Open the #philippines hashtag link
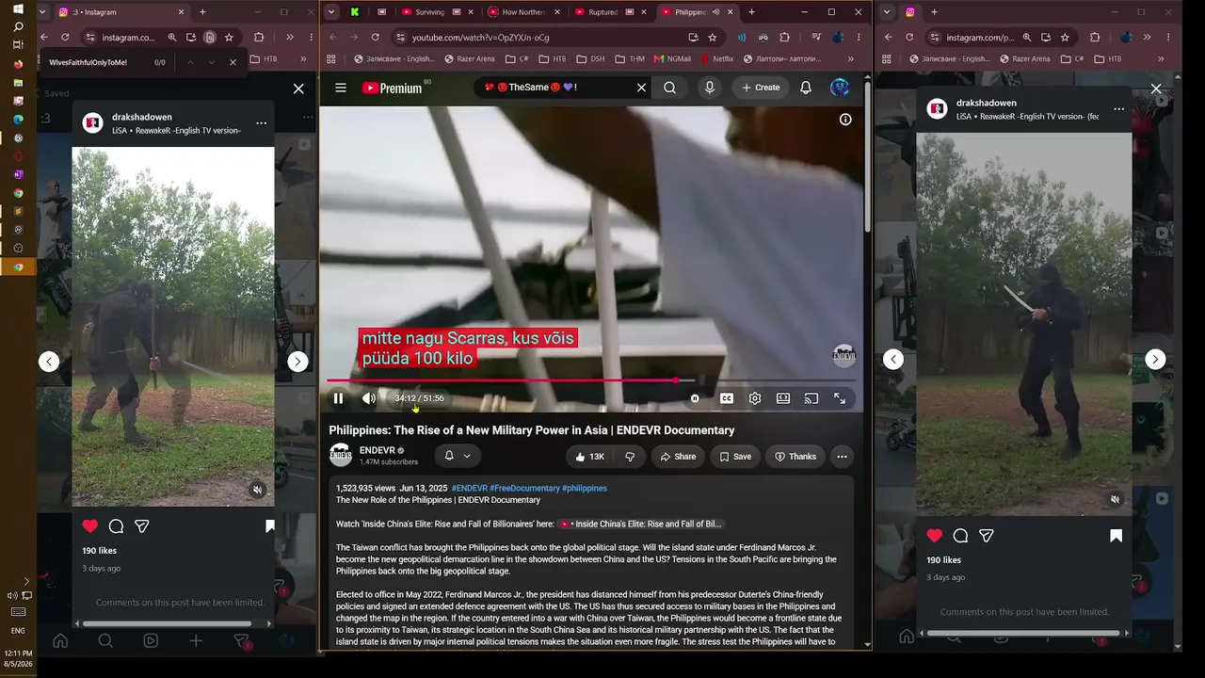Screen dimensions: 1205x678 pyautogui.click(x=585, y=489)
